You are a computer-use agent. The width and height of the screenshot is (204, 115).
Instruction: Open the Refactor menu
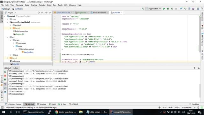pyautogui.click(x=42, y=5)
